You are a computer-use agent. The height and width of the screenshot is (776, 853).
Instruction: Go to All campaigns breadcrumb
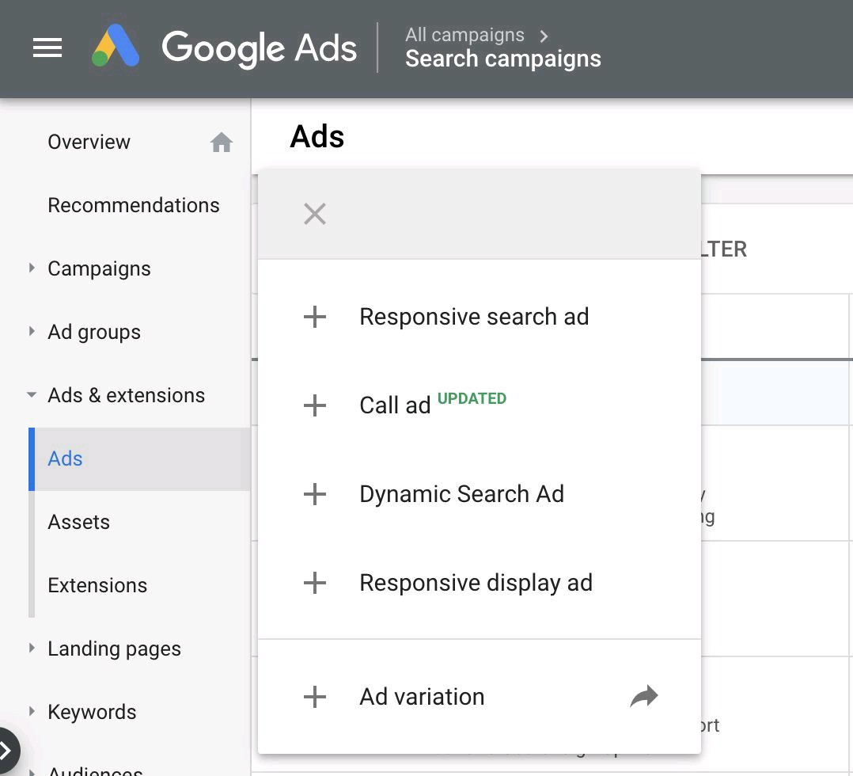click(x=464, y=35)
